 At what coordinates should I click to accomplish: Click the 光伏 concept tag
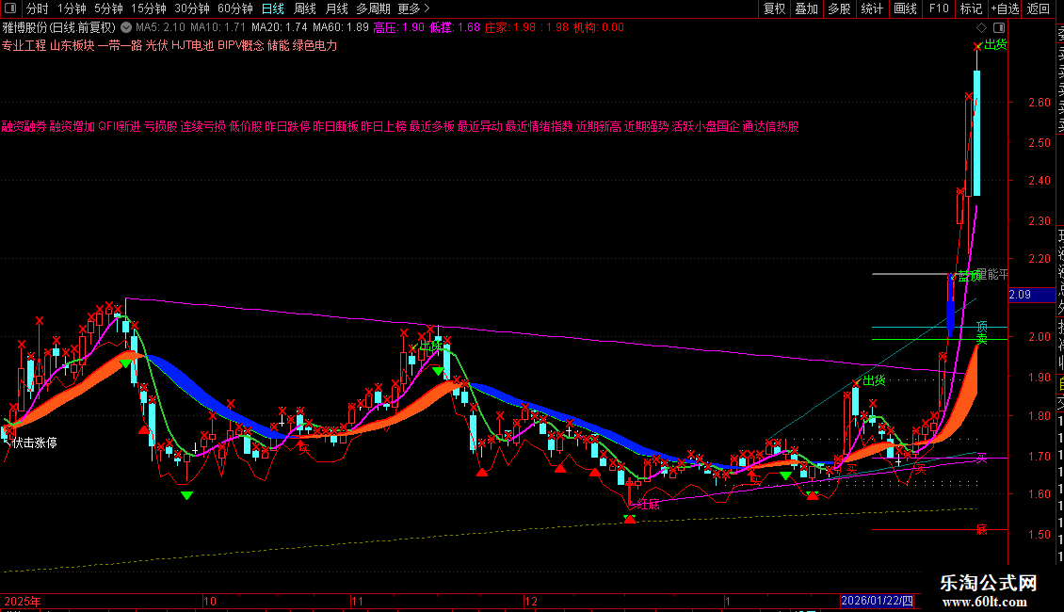pyautogui.click(x=156, y=45)
